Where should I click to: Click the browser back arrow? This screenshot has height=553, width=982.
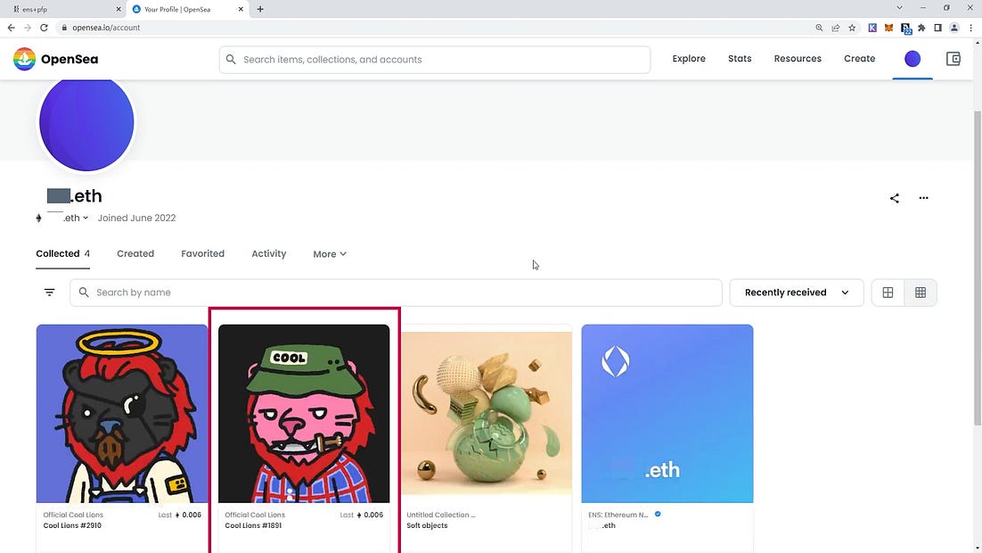pos(12,28)
